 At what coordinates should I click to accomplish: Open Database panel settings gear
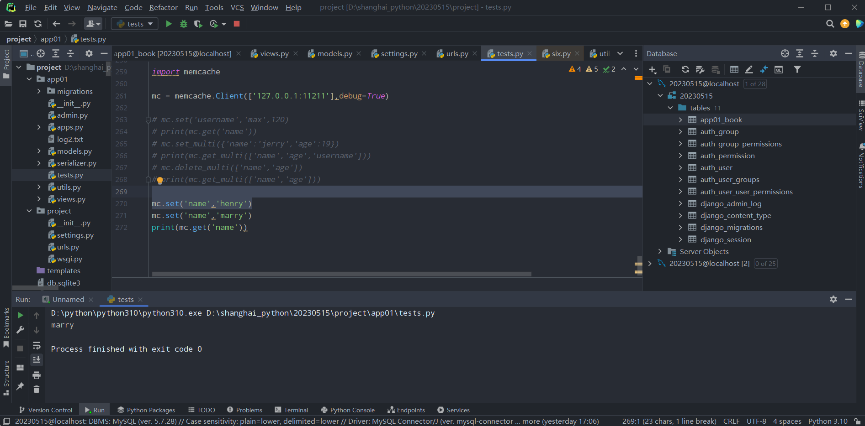point(833,53)
